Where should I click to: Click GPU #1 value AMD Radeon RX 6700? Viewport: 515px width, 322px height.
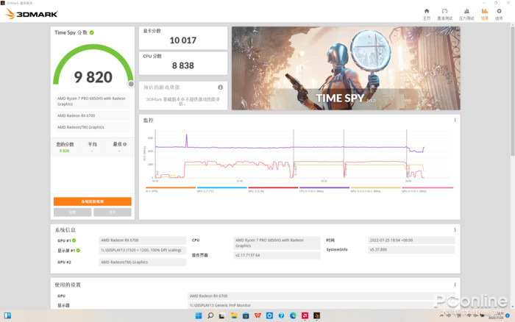pyautogui.click(x=142, y=240)
